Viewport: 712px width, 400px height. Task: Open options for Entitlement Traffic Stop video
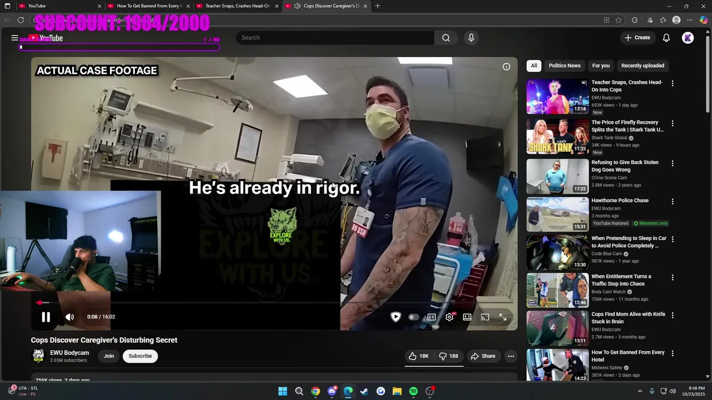tap(673, 277)
